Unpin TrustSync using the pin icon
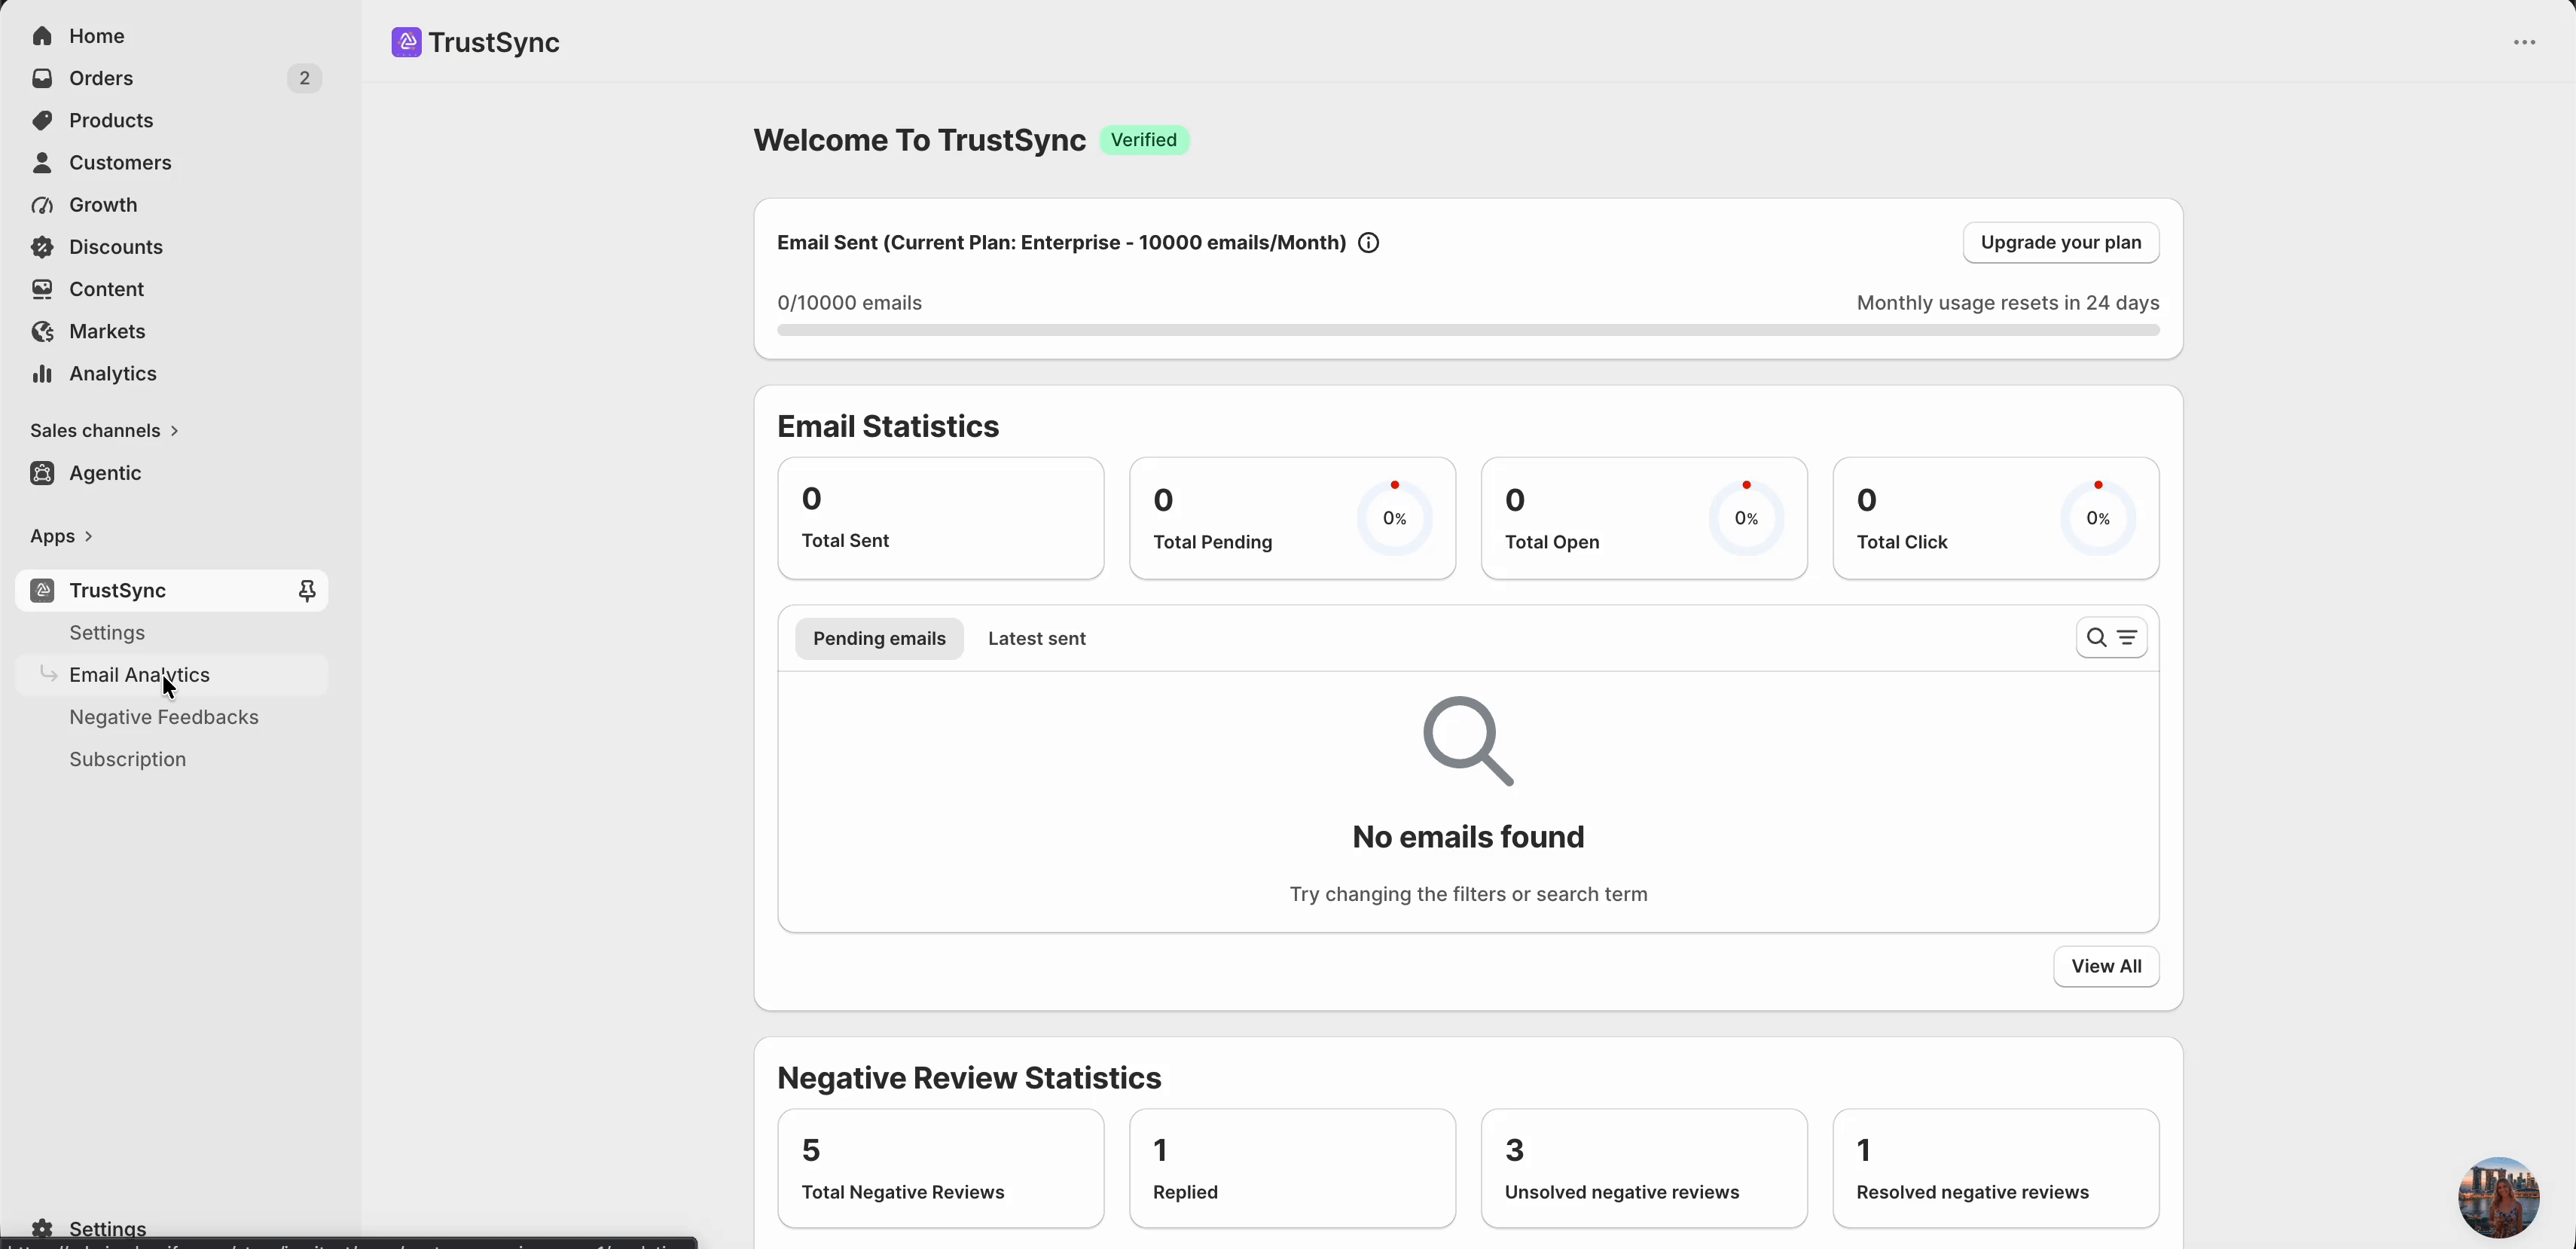The image size is (2576, 1249). pos(307,591)
